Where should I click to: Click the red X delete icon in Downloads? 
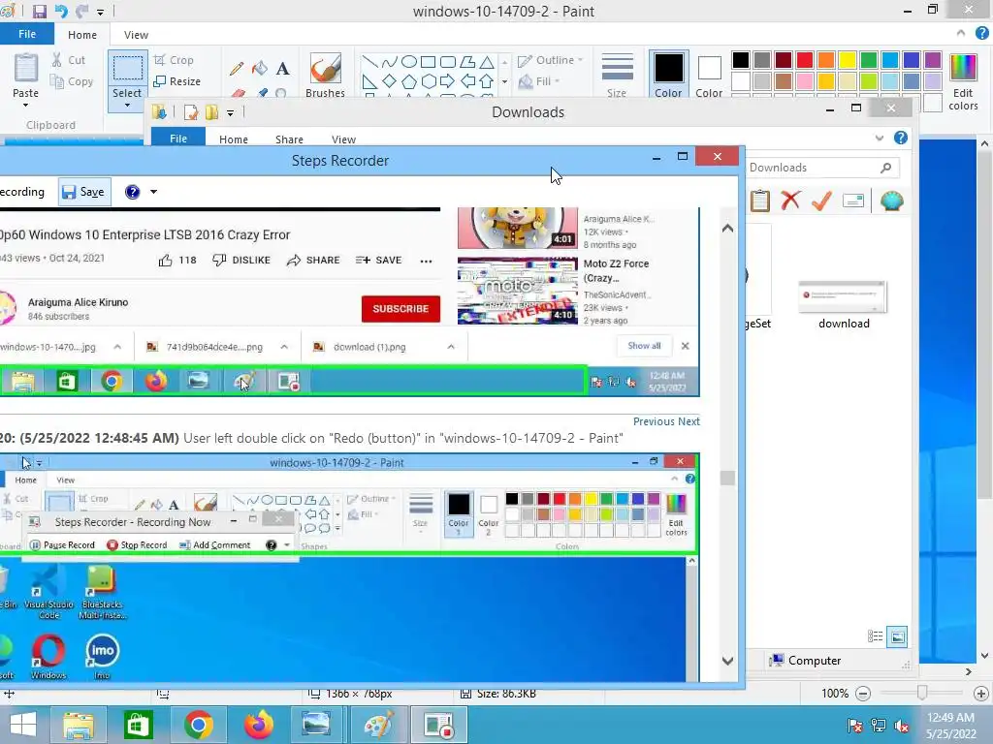(790, 201)
